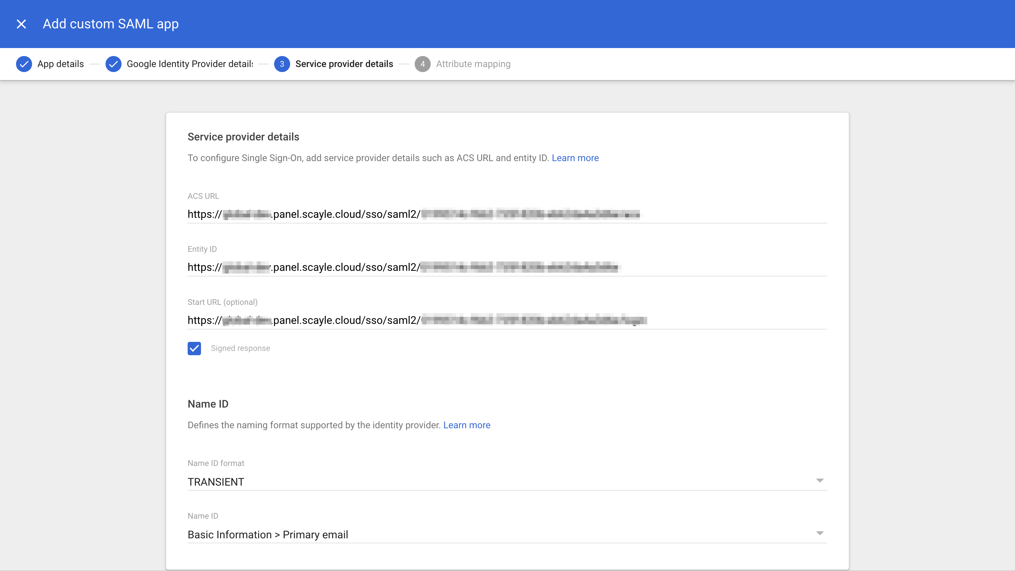Click the step 4 circle icon
1015x571 pixels.
[x=422, y=64]
